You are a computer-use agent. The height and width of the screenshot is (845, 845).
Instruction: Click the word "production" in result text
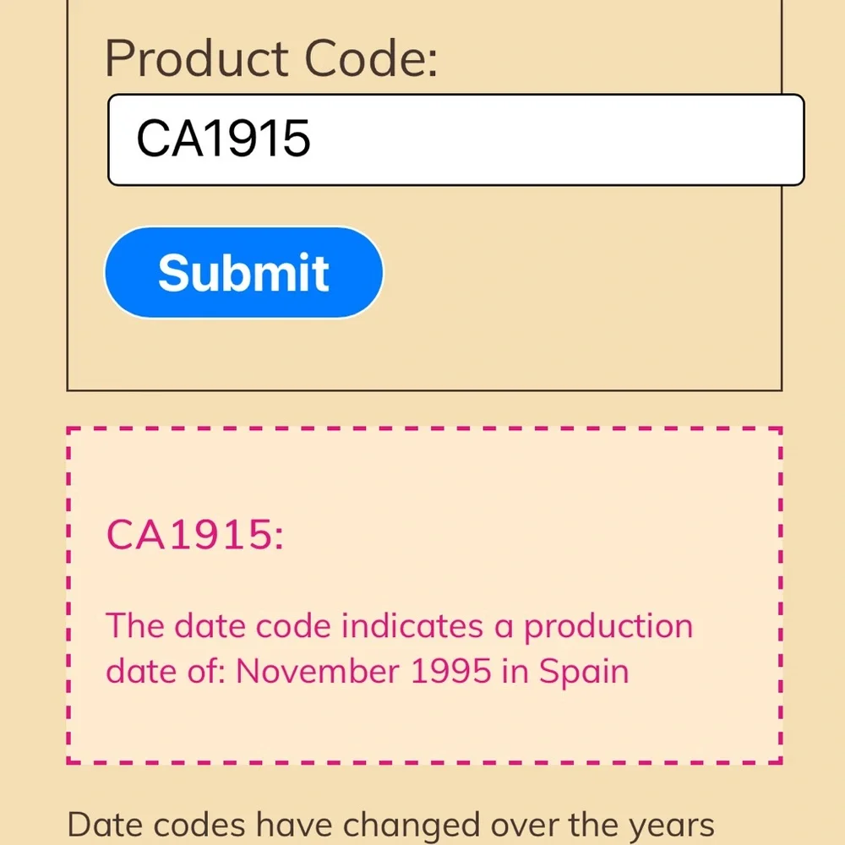[x=608, y=627]
